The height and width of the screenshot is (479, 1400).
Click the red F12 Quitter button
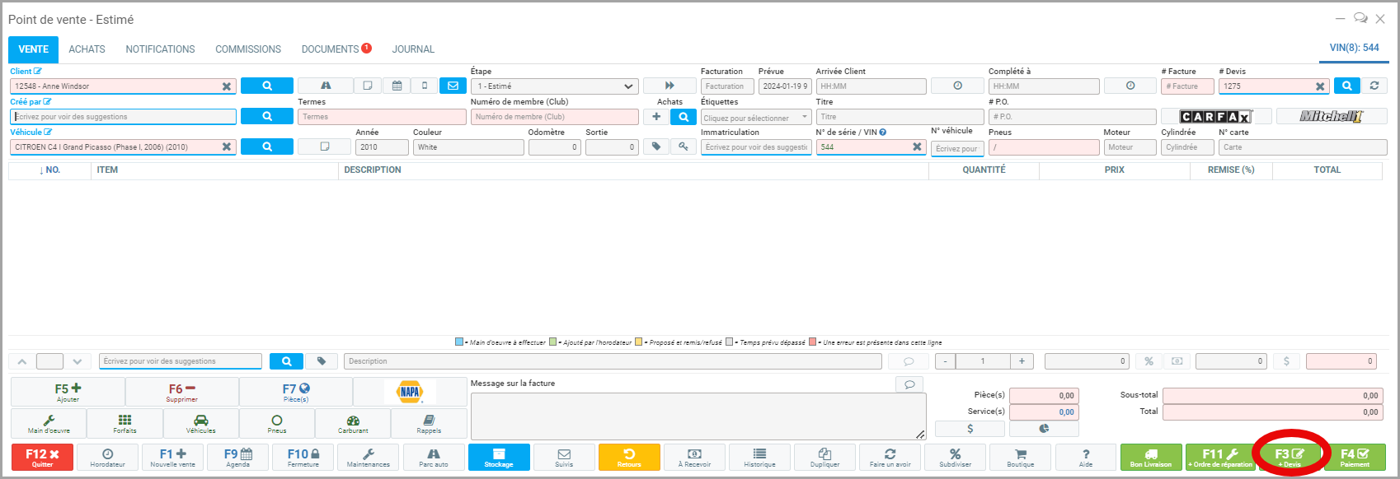(42, 458)
